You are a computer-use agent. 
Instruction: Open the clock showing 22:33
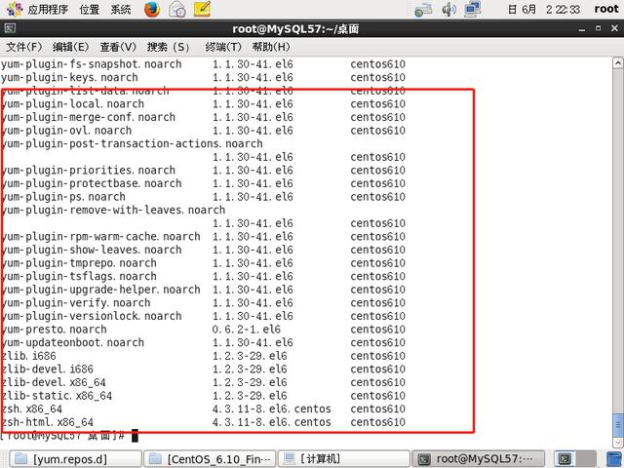(x=544, y=9)
